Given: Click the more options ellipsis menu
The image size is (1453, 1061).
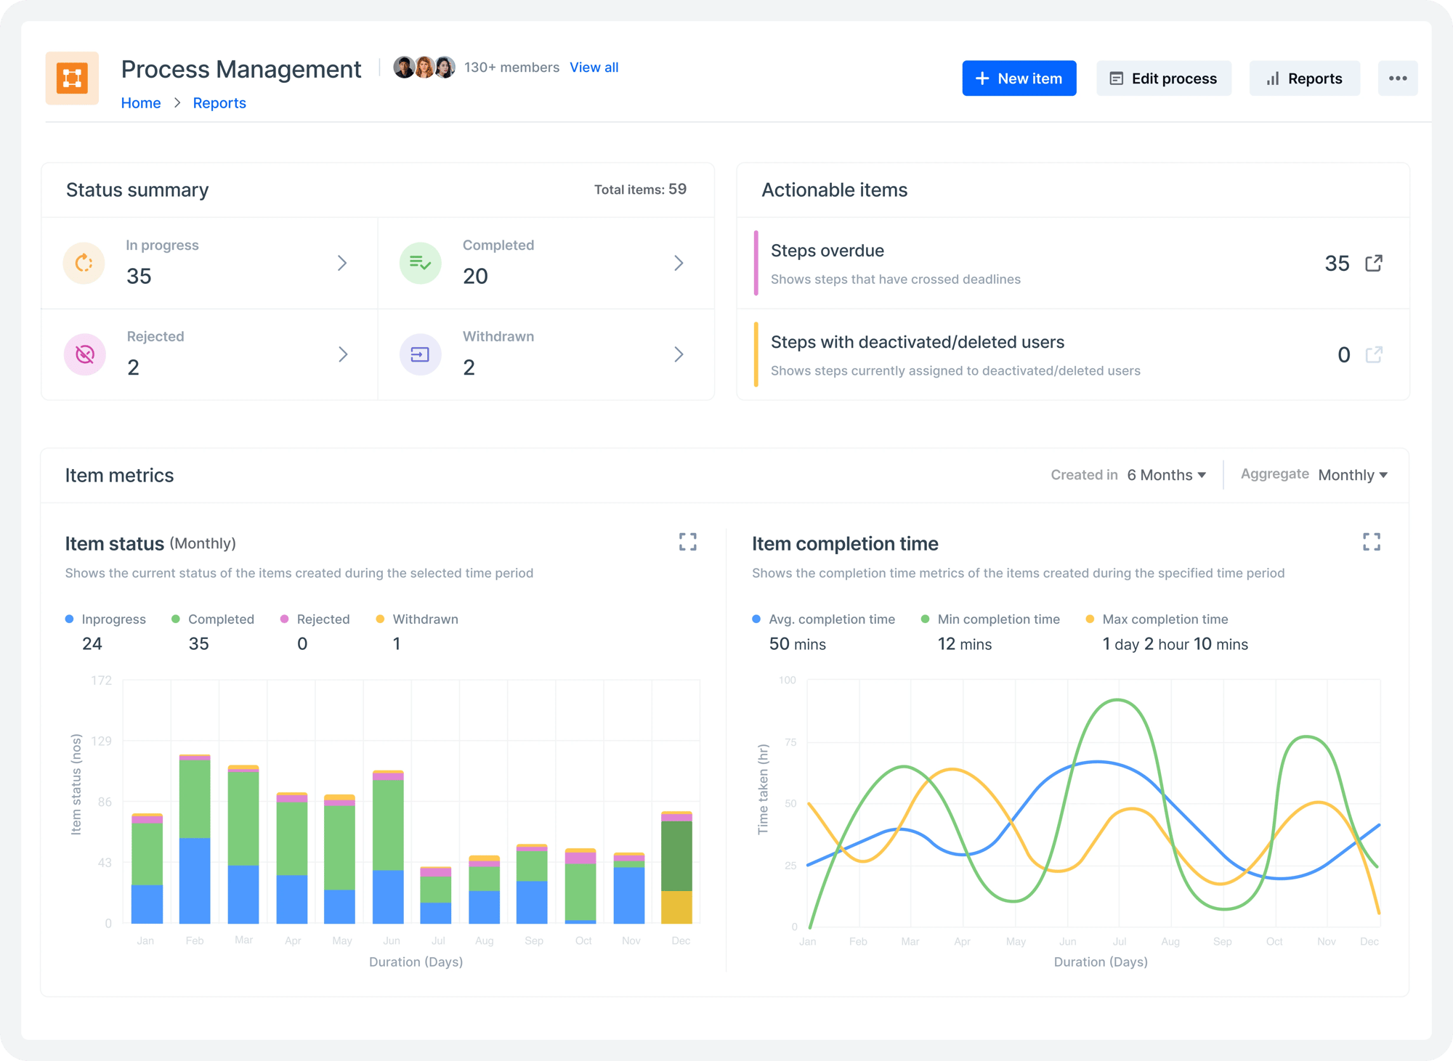Looking at the screenshot, I should pos(1399,78).
